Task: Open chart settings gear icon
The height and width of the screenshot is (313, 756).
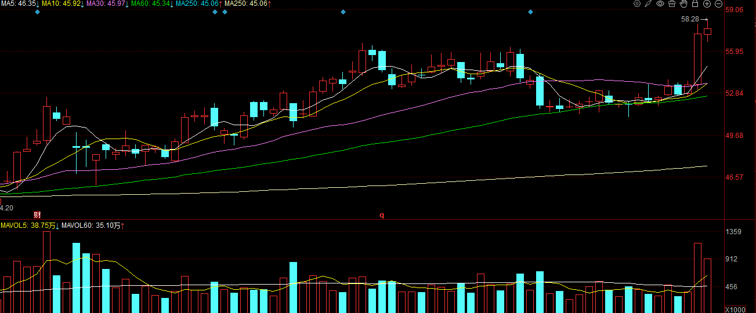Action: point(637,4)
